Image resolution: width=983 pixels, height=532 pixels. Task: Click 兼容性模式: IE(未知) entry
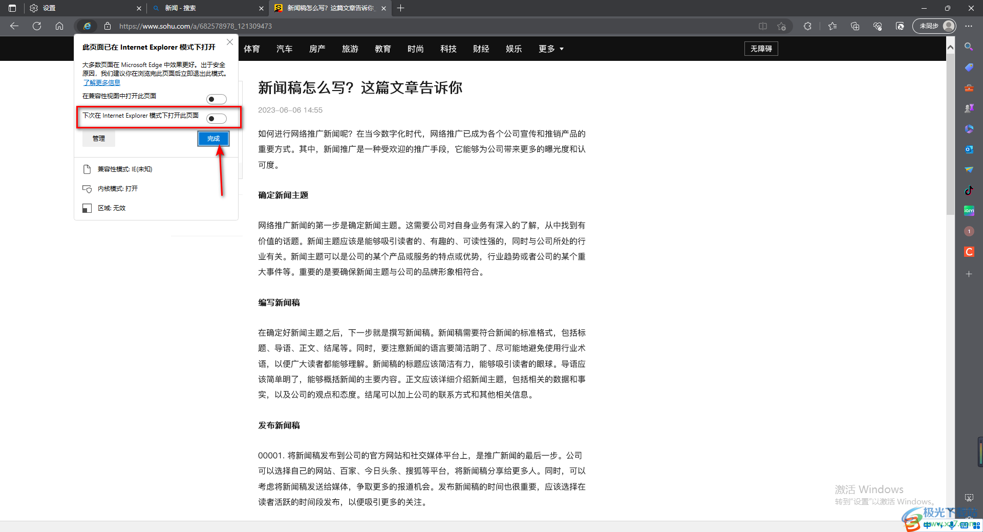click(x=125, y=169)
